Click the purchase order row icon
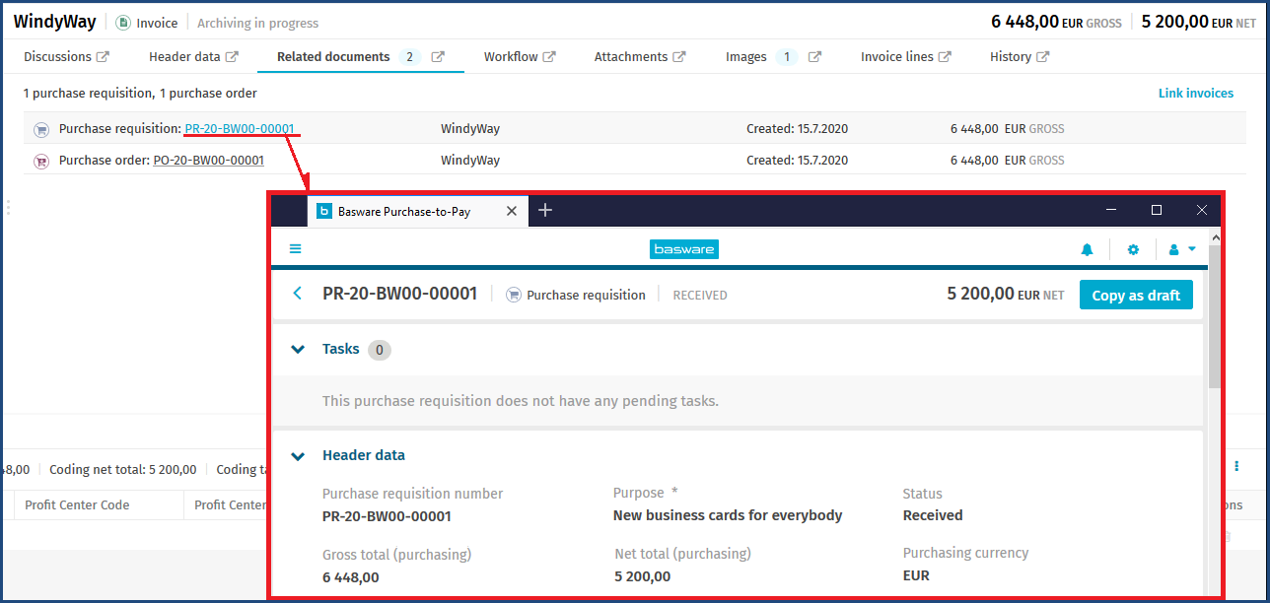Viewport: 1270px width, 603px height. (x=41, y=161)
